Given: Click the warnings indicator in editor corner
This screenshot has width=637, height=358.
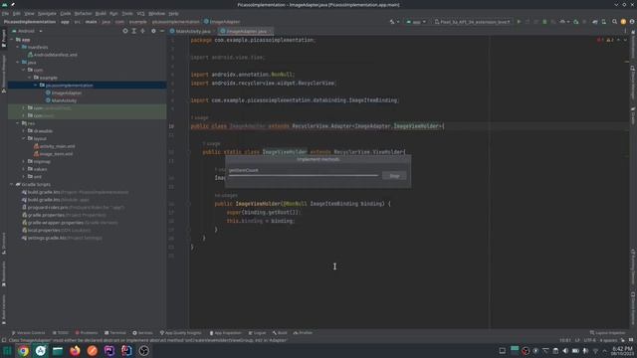Looking at the screenshot, I should pos(610,40).
